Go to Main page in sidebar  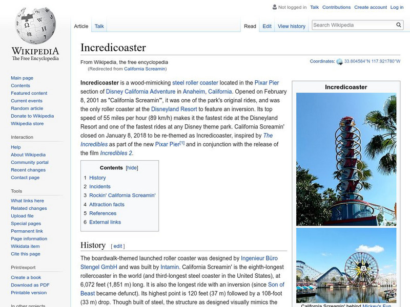click(22, 78)
